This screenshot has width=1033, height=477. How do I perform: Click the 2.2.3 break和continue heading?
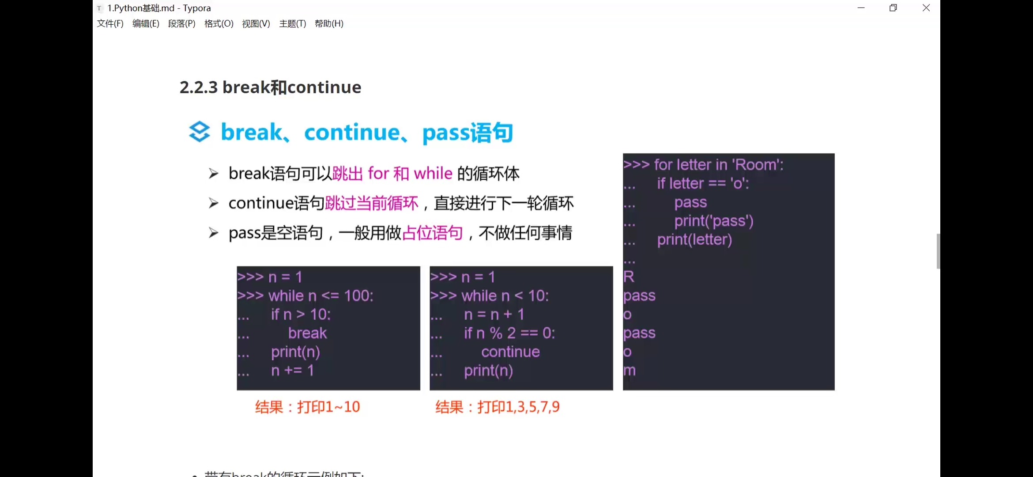click(x=270, y=87)
